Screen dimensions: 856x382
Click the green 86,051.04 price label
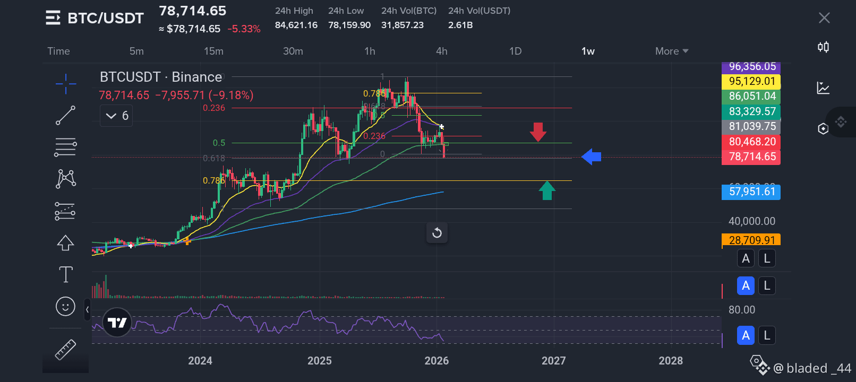click(x=751, y=96)
